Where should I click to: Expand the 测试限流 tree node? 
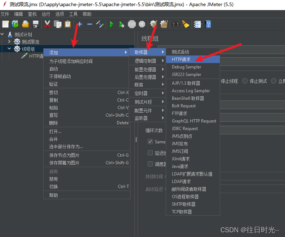click(x=9, y=41)
